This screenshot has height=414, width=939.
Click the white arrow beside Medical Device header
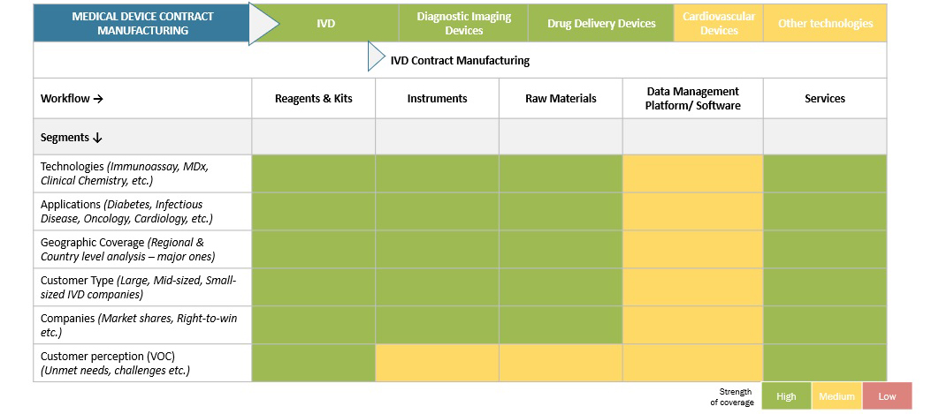262,24
